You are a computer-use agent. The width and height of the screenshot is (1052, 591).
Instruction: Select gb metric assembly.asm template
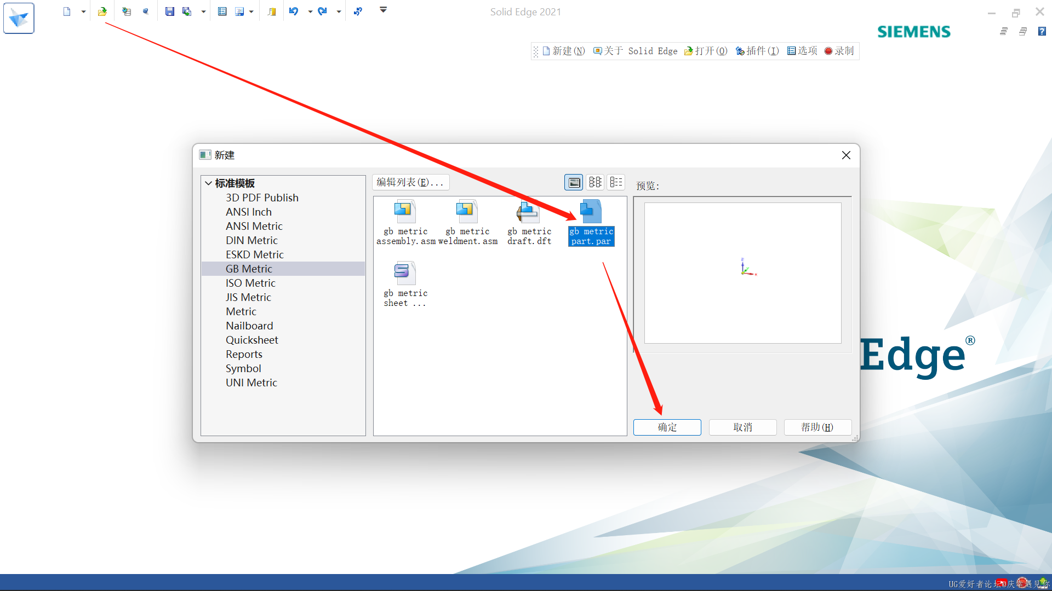pyautogui.click(x=405, y=223)
